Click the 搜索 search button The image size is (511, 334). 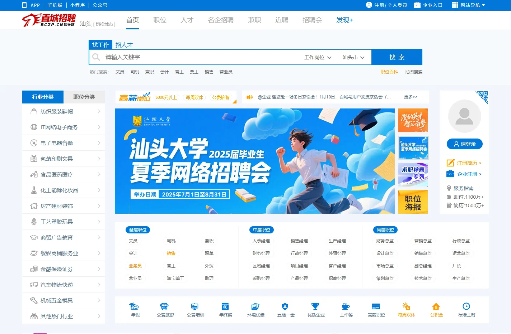(x=397, y=57)
